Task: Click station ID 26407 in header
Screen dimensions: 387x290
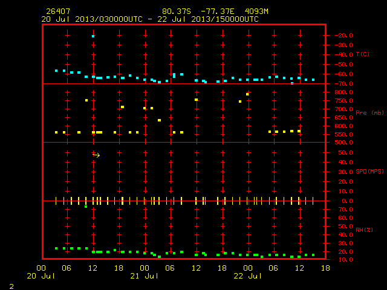Action: point(58,11)
